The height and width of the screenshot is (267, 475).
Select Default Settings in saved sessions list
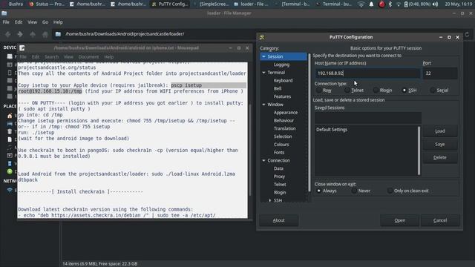(x=332, y=130)
